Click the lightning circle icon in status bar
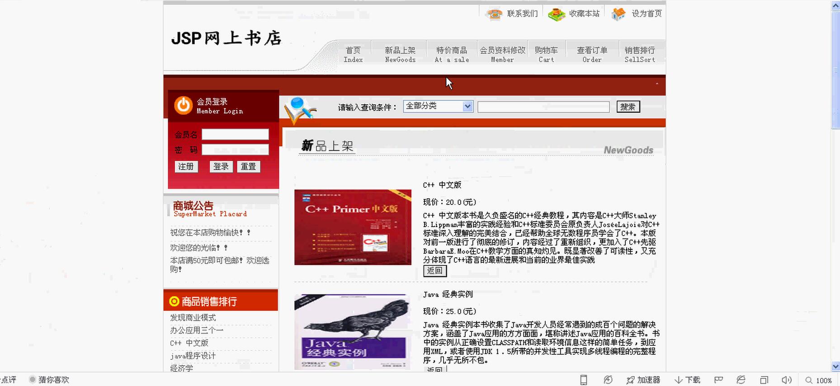840x386 pixels. coord(608,380)
